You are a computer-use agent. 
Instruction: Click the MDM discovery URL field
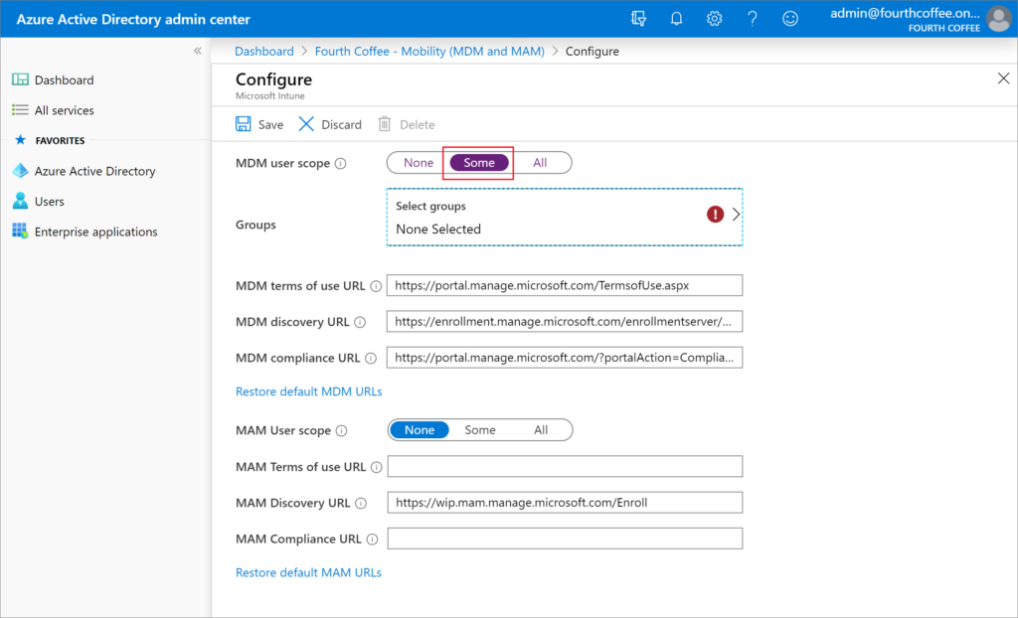[x=565, y=321]
